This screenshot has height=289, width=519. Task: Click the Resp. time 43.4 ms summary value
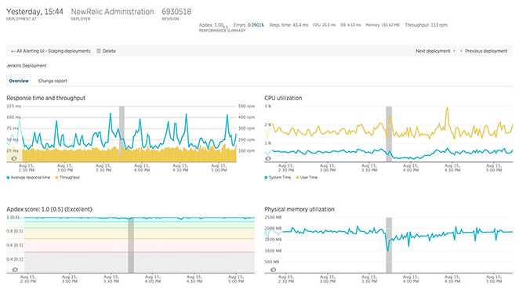(x=289, y=25)
